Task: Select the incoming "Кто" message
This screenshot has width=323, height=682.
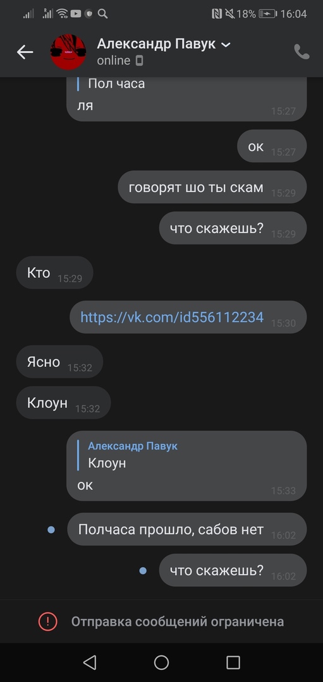Action: (x=55, y=273)
